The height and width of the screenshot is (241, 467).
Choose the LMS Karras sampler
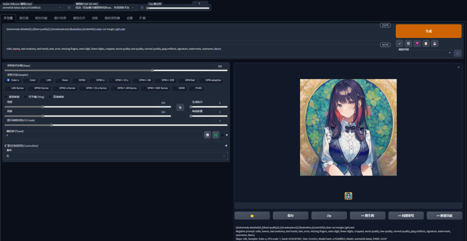tap(15, 88)
